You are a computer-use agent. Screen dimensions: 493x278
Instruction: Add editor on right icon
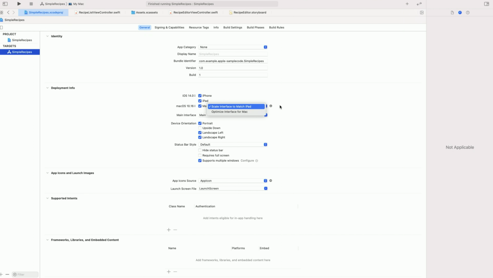(x=422, y=13)
